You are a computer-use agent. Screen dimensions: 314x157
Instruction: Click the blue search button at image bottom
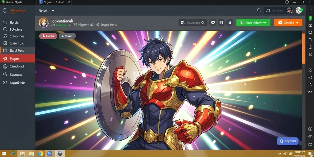click(288, 141)
